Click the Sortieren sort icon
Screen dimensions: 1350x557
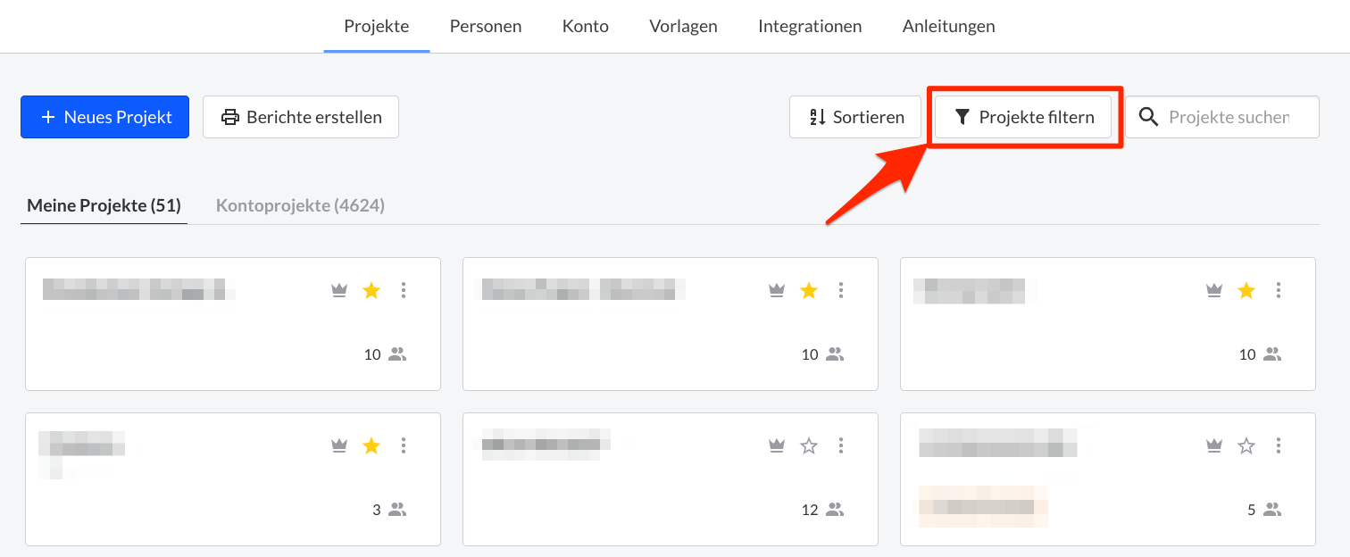pyautogui.click(x=818, y=116)
